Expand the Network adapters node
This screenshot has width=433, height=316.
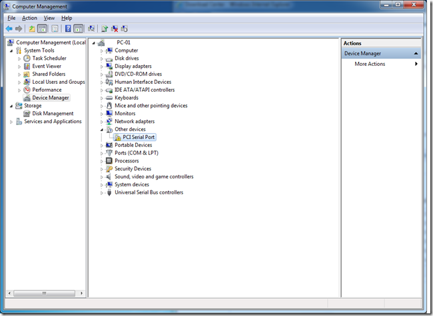point(102,122)
